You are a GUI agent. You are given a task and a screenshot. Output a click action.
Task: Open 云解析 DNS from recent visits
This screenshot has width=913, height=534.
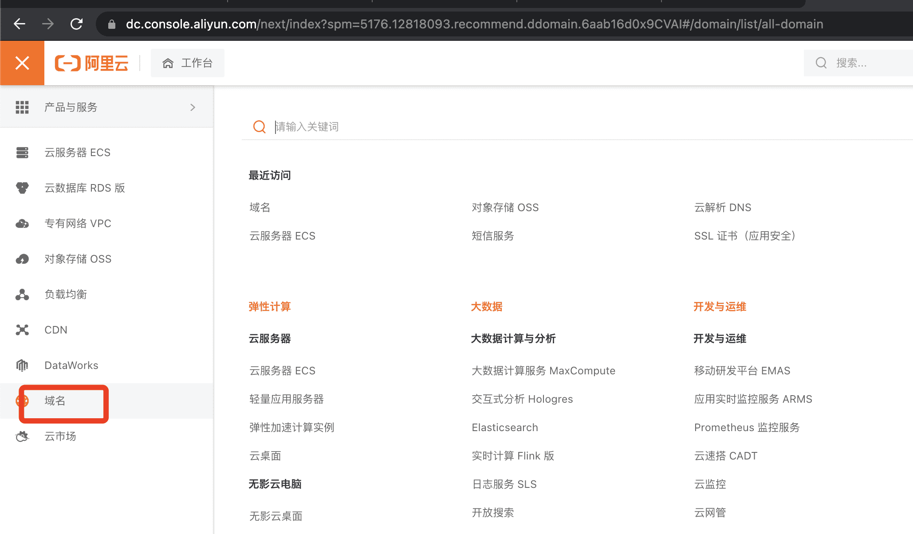[722, 208]
